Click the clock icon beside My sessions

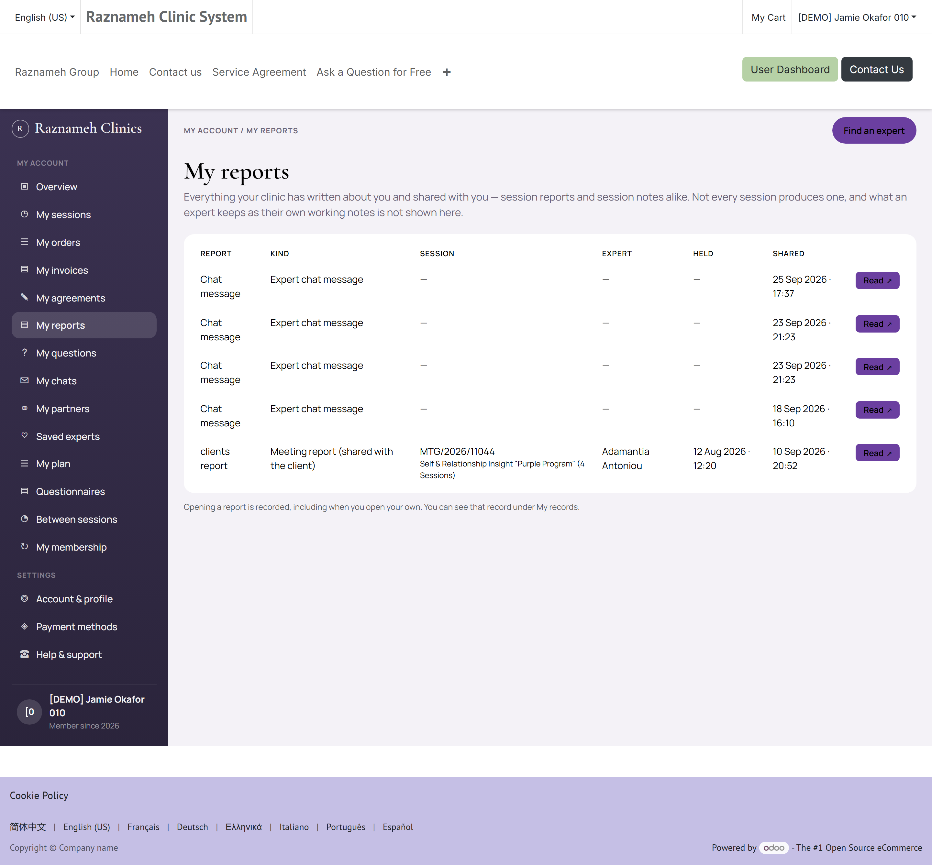24,214
